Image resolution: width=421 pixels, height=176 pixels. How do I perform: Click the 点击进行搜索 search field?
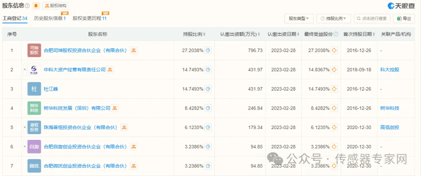click(x=372, y=19)
